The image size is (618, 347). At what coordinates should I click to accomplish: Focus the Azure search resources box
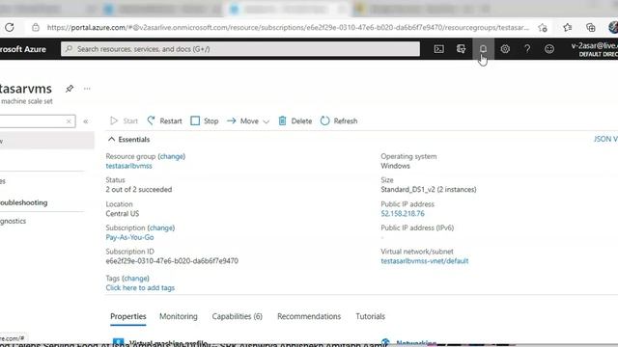tap(240, 49)
